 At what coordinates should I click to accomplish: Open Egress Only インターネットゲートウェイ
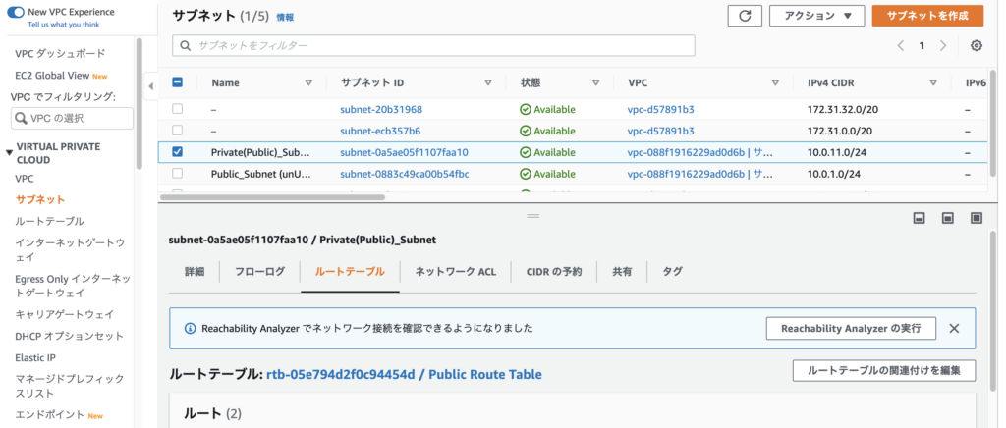tap(73, 286)
